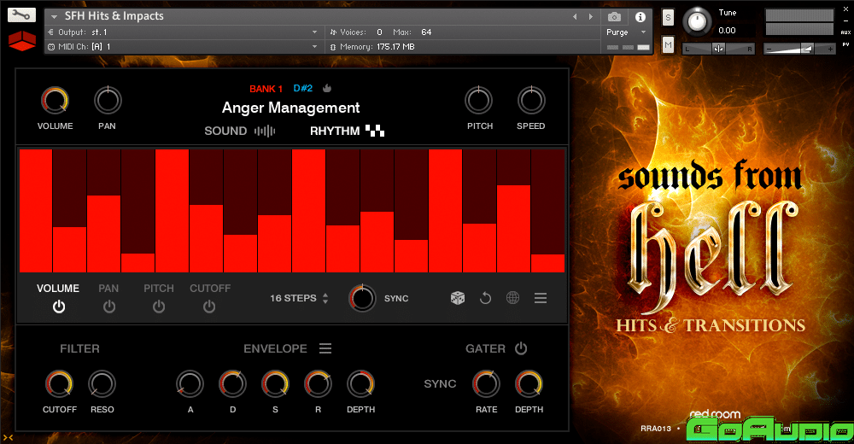This screenshot has height=444, width=854.
Task: Toggle the Pitch sequencer power button
Action: click(x=159, y=307)
